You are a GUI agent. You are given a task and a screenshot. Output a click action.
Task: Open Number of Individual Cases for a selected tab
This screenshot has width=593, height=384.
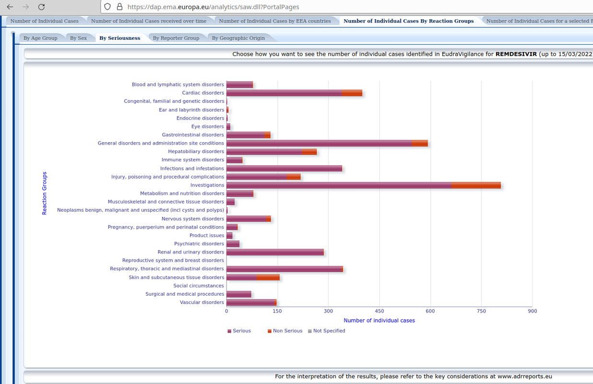coord(537,21)
